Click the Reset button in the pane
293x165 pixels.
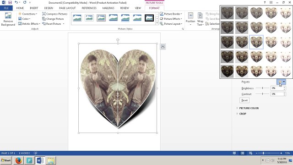click(x=244, y=100)
